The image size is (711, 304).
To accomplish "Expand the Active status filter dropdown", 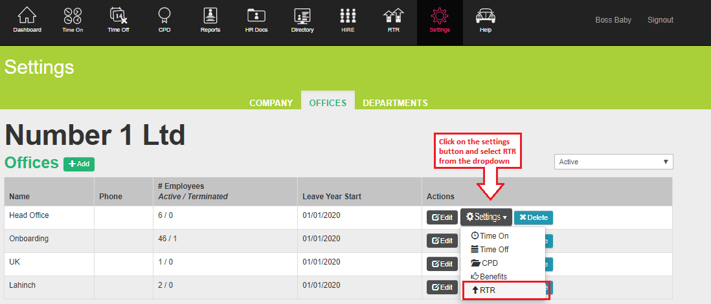I will tap(613, 162).
